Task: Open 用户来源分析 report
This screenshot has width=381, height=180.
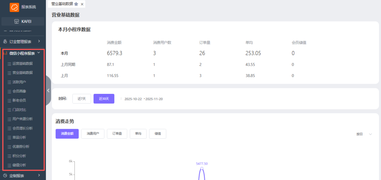Action: click(x=23, y=119)
